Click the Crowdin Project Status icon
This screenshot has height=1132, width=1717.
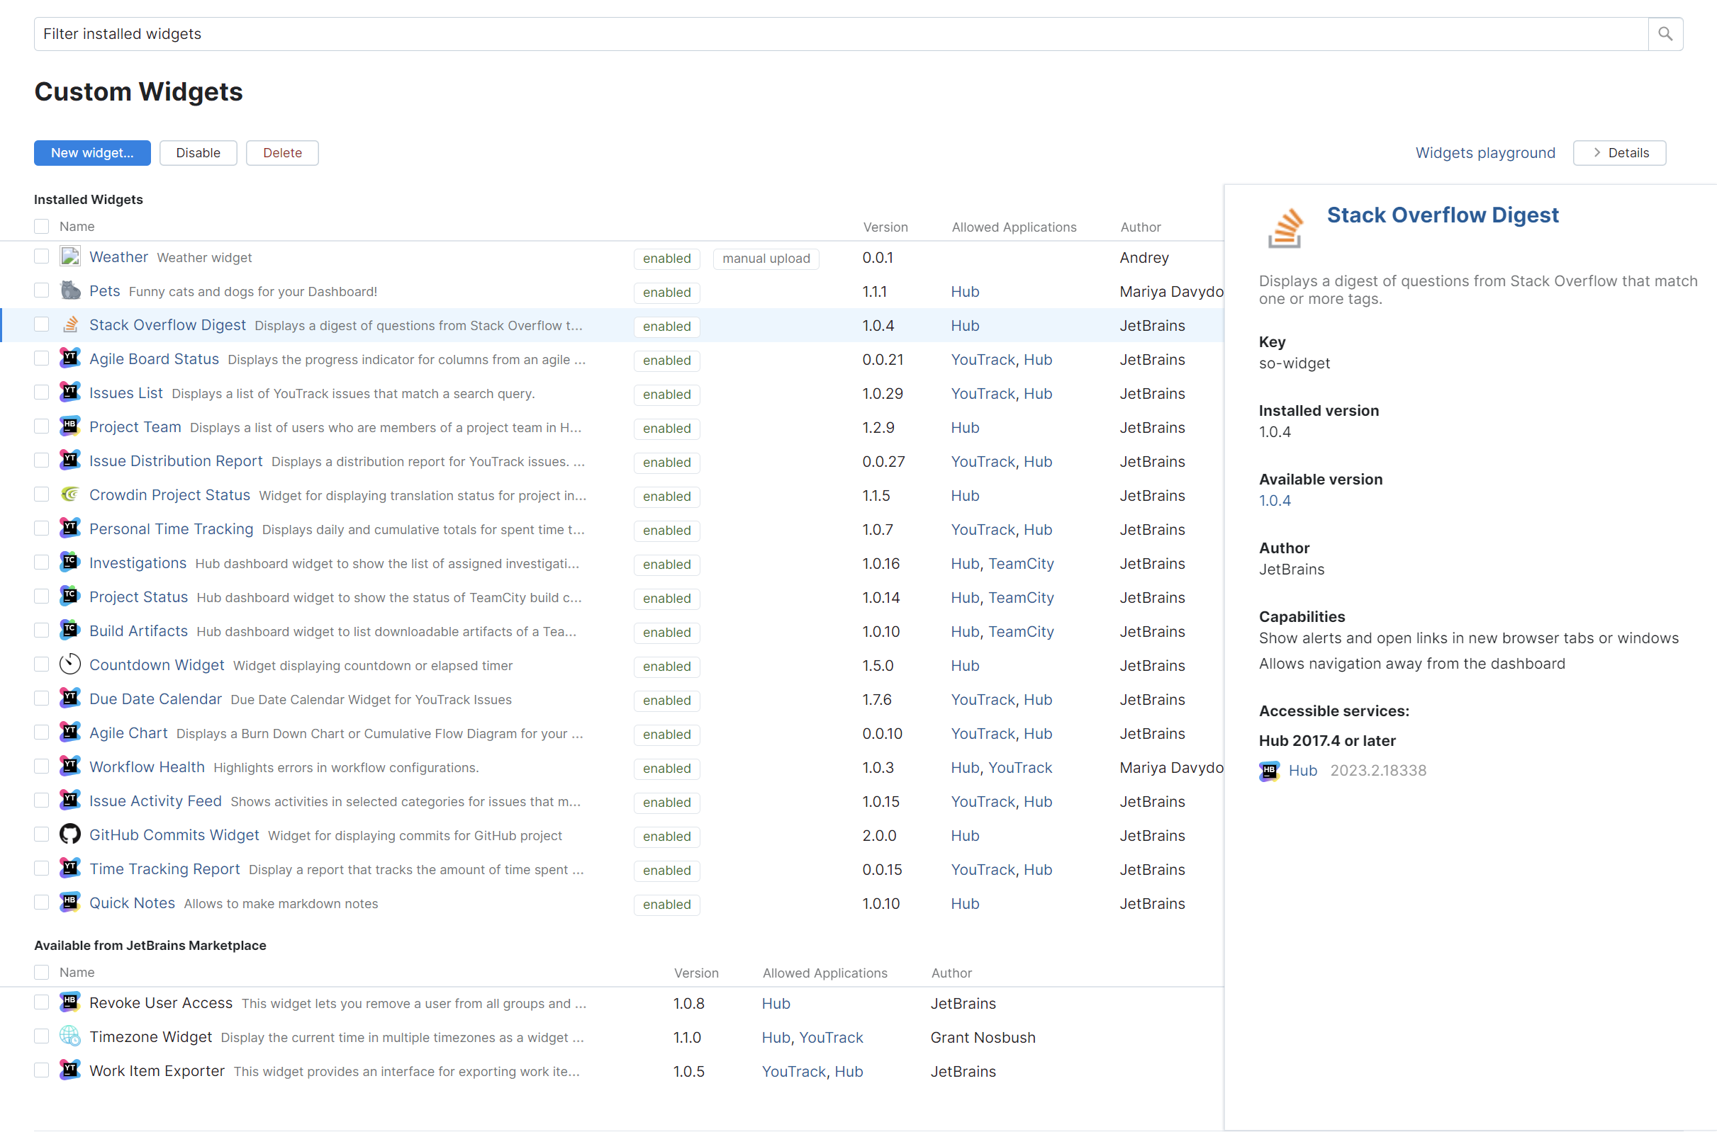[70, 494]
